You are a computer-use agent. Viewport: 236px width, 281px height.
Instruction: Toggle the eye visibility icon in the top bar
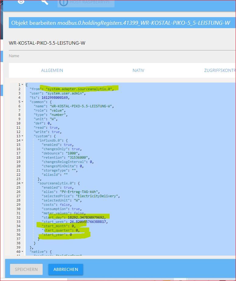point(21,2)
